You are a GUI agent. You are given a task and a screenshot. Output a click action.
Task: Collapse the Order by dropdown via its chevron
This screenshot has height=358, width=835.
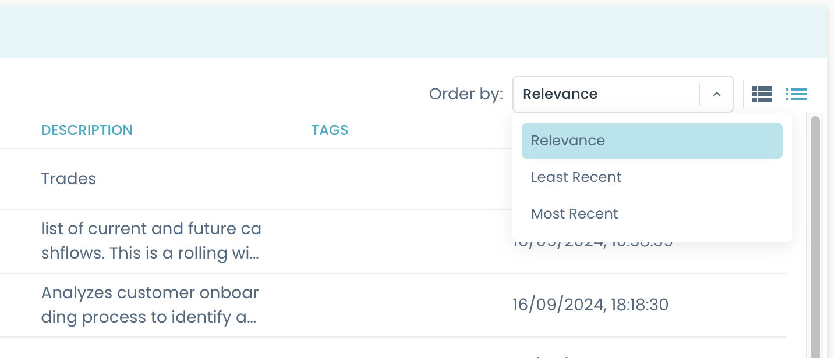[x=716, y=94]
